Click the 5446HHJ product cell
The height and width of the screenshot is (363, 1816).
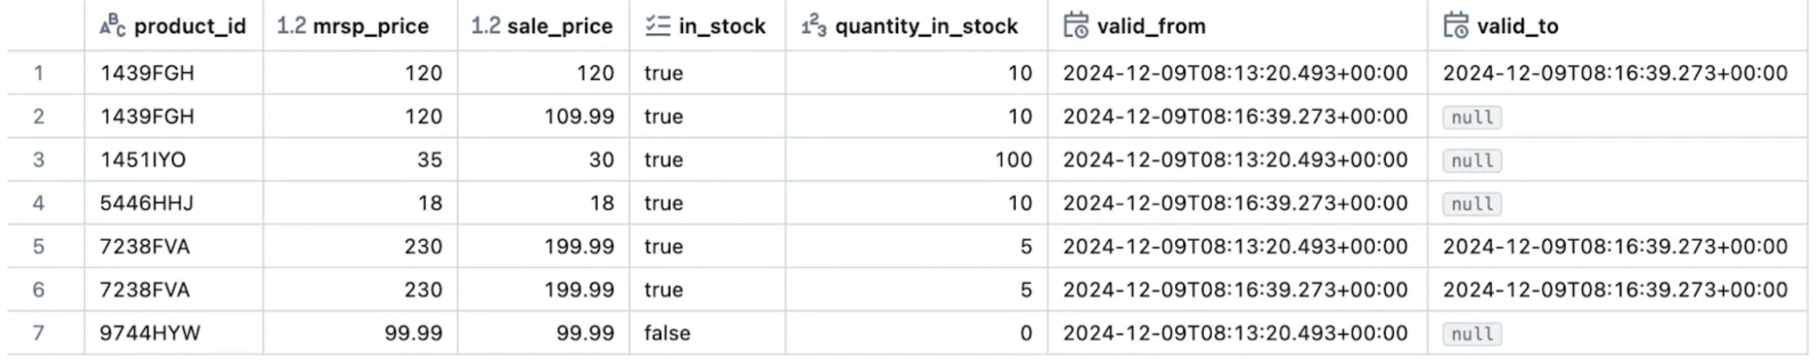click(146, 203)
